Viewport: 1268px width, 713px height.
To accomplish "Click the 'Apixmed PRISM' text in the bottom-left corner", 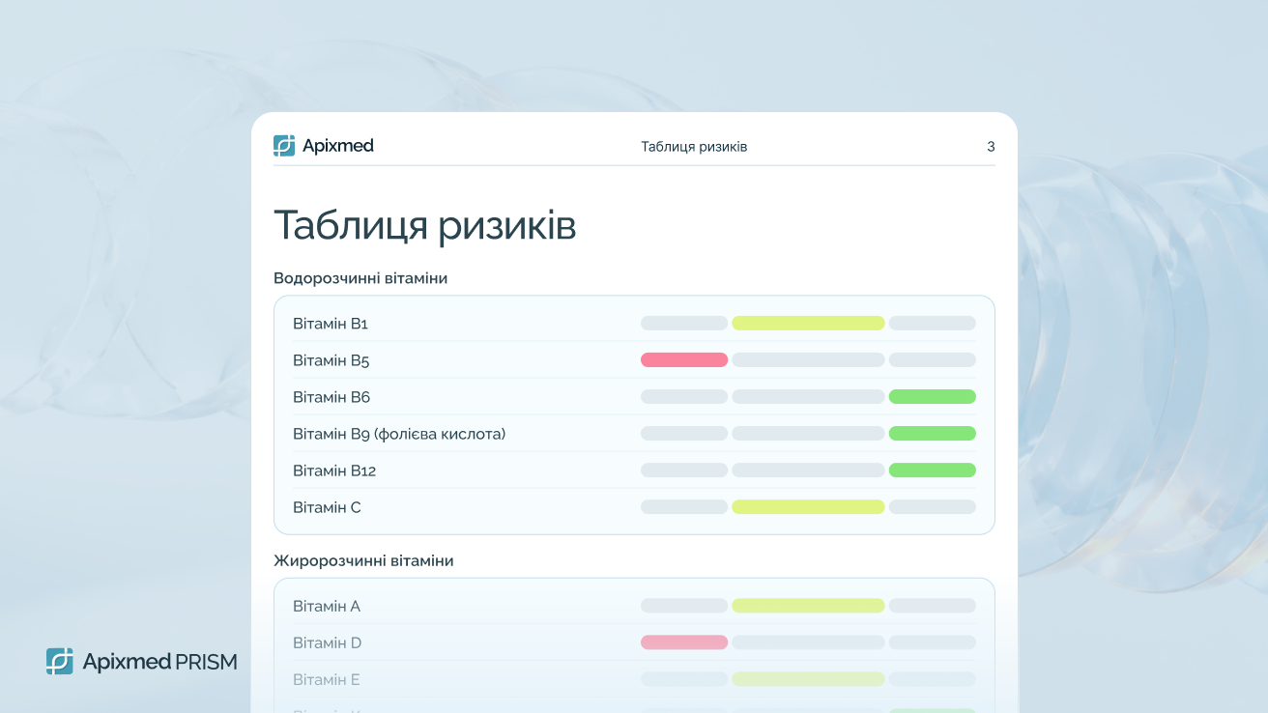I will 159,662.
